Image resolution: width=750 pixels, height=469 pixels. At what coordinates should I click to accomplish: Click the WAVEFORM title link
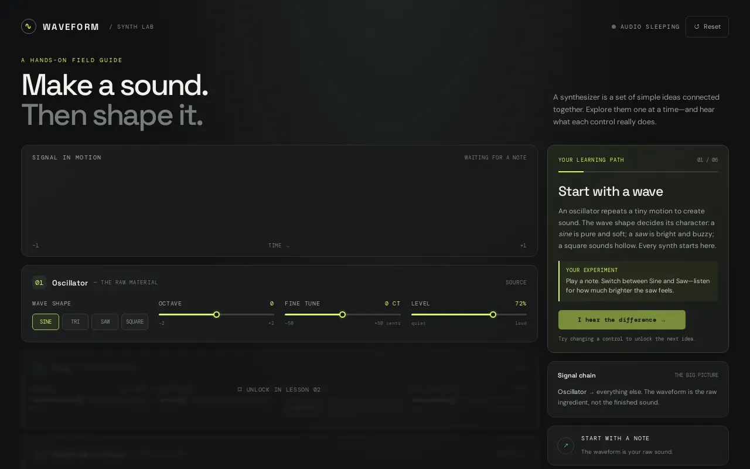click(71, 26)
